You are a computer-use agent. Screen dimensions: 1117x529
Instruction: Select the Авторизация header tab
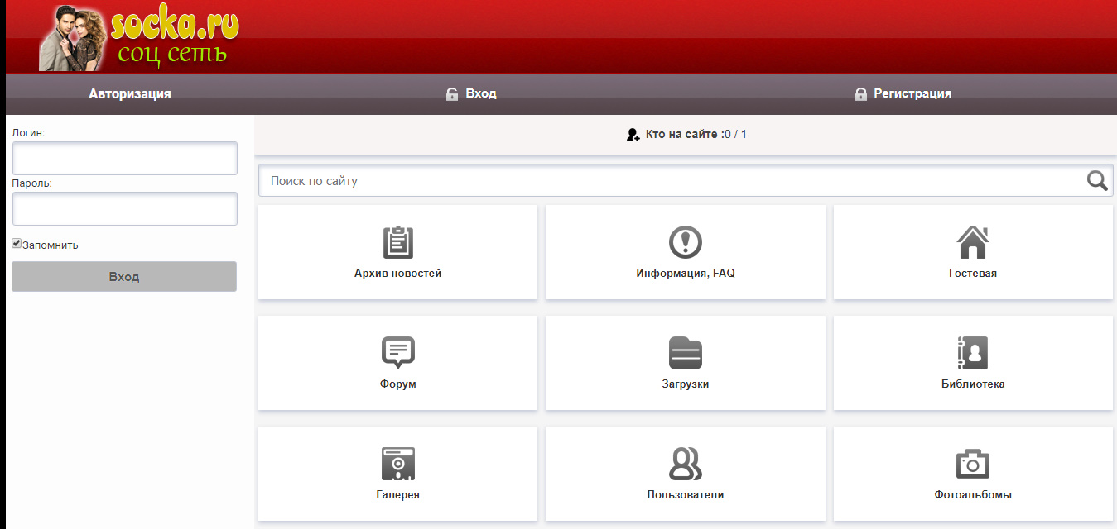(130, 93)
